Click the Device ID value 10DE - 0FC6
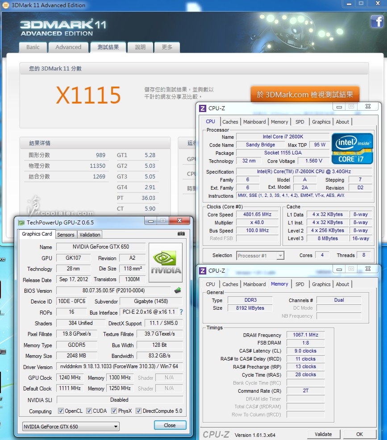Screen dimensions: 387x440 (71, 301)
